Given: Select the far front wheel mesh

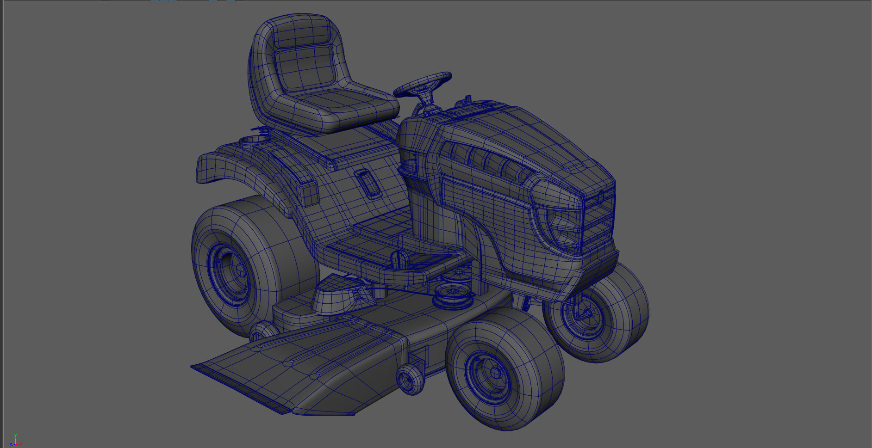Looking at the screenshot, I should pos(596,313).
